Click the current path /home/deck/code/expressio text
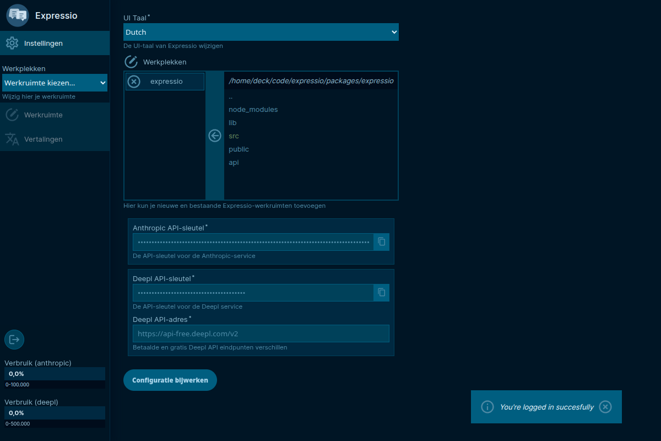 311,81
